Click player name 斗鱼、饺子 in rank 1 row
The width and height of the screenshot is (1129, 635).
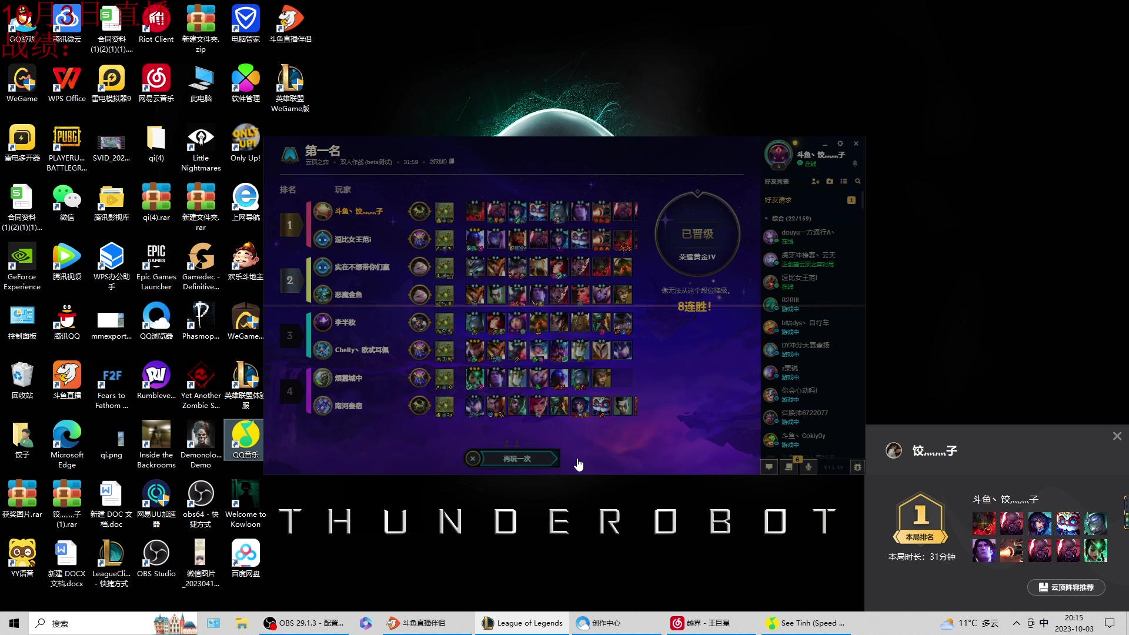359,211
